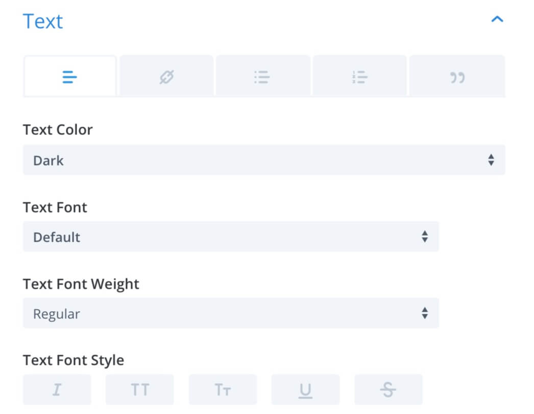Collapse the Text section chevron
Screen dimensions: 534x414
(x=497, y=19)
